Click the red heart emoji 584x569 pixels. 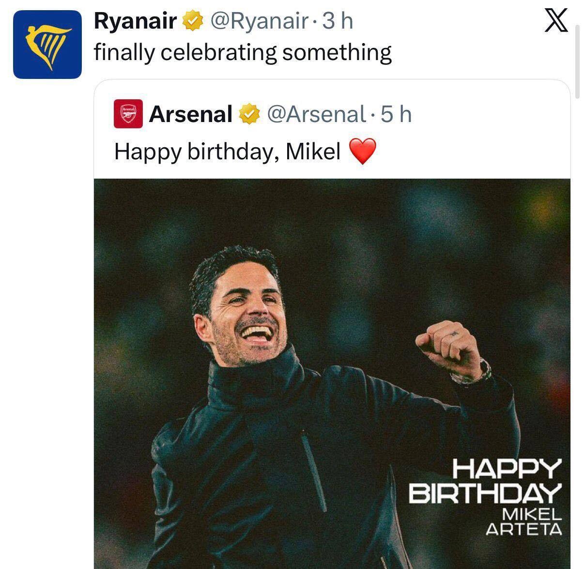pyautogui.click(x=362, y=152)
